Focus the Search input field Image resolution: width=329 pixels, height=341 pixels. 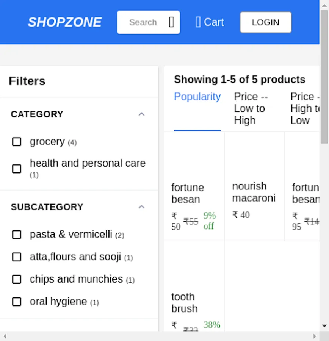coord(143,22)
